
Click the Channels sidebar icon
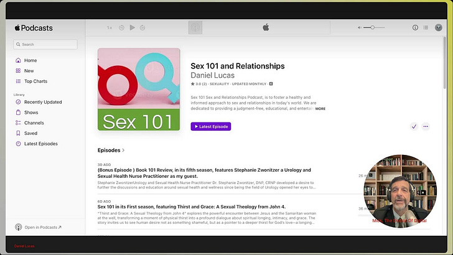click(x=18, y=123)
